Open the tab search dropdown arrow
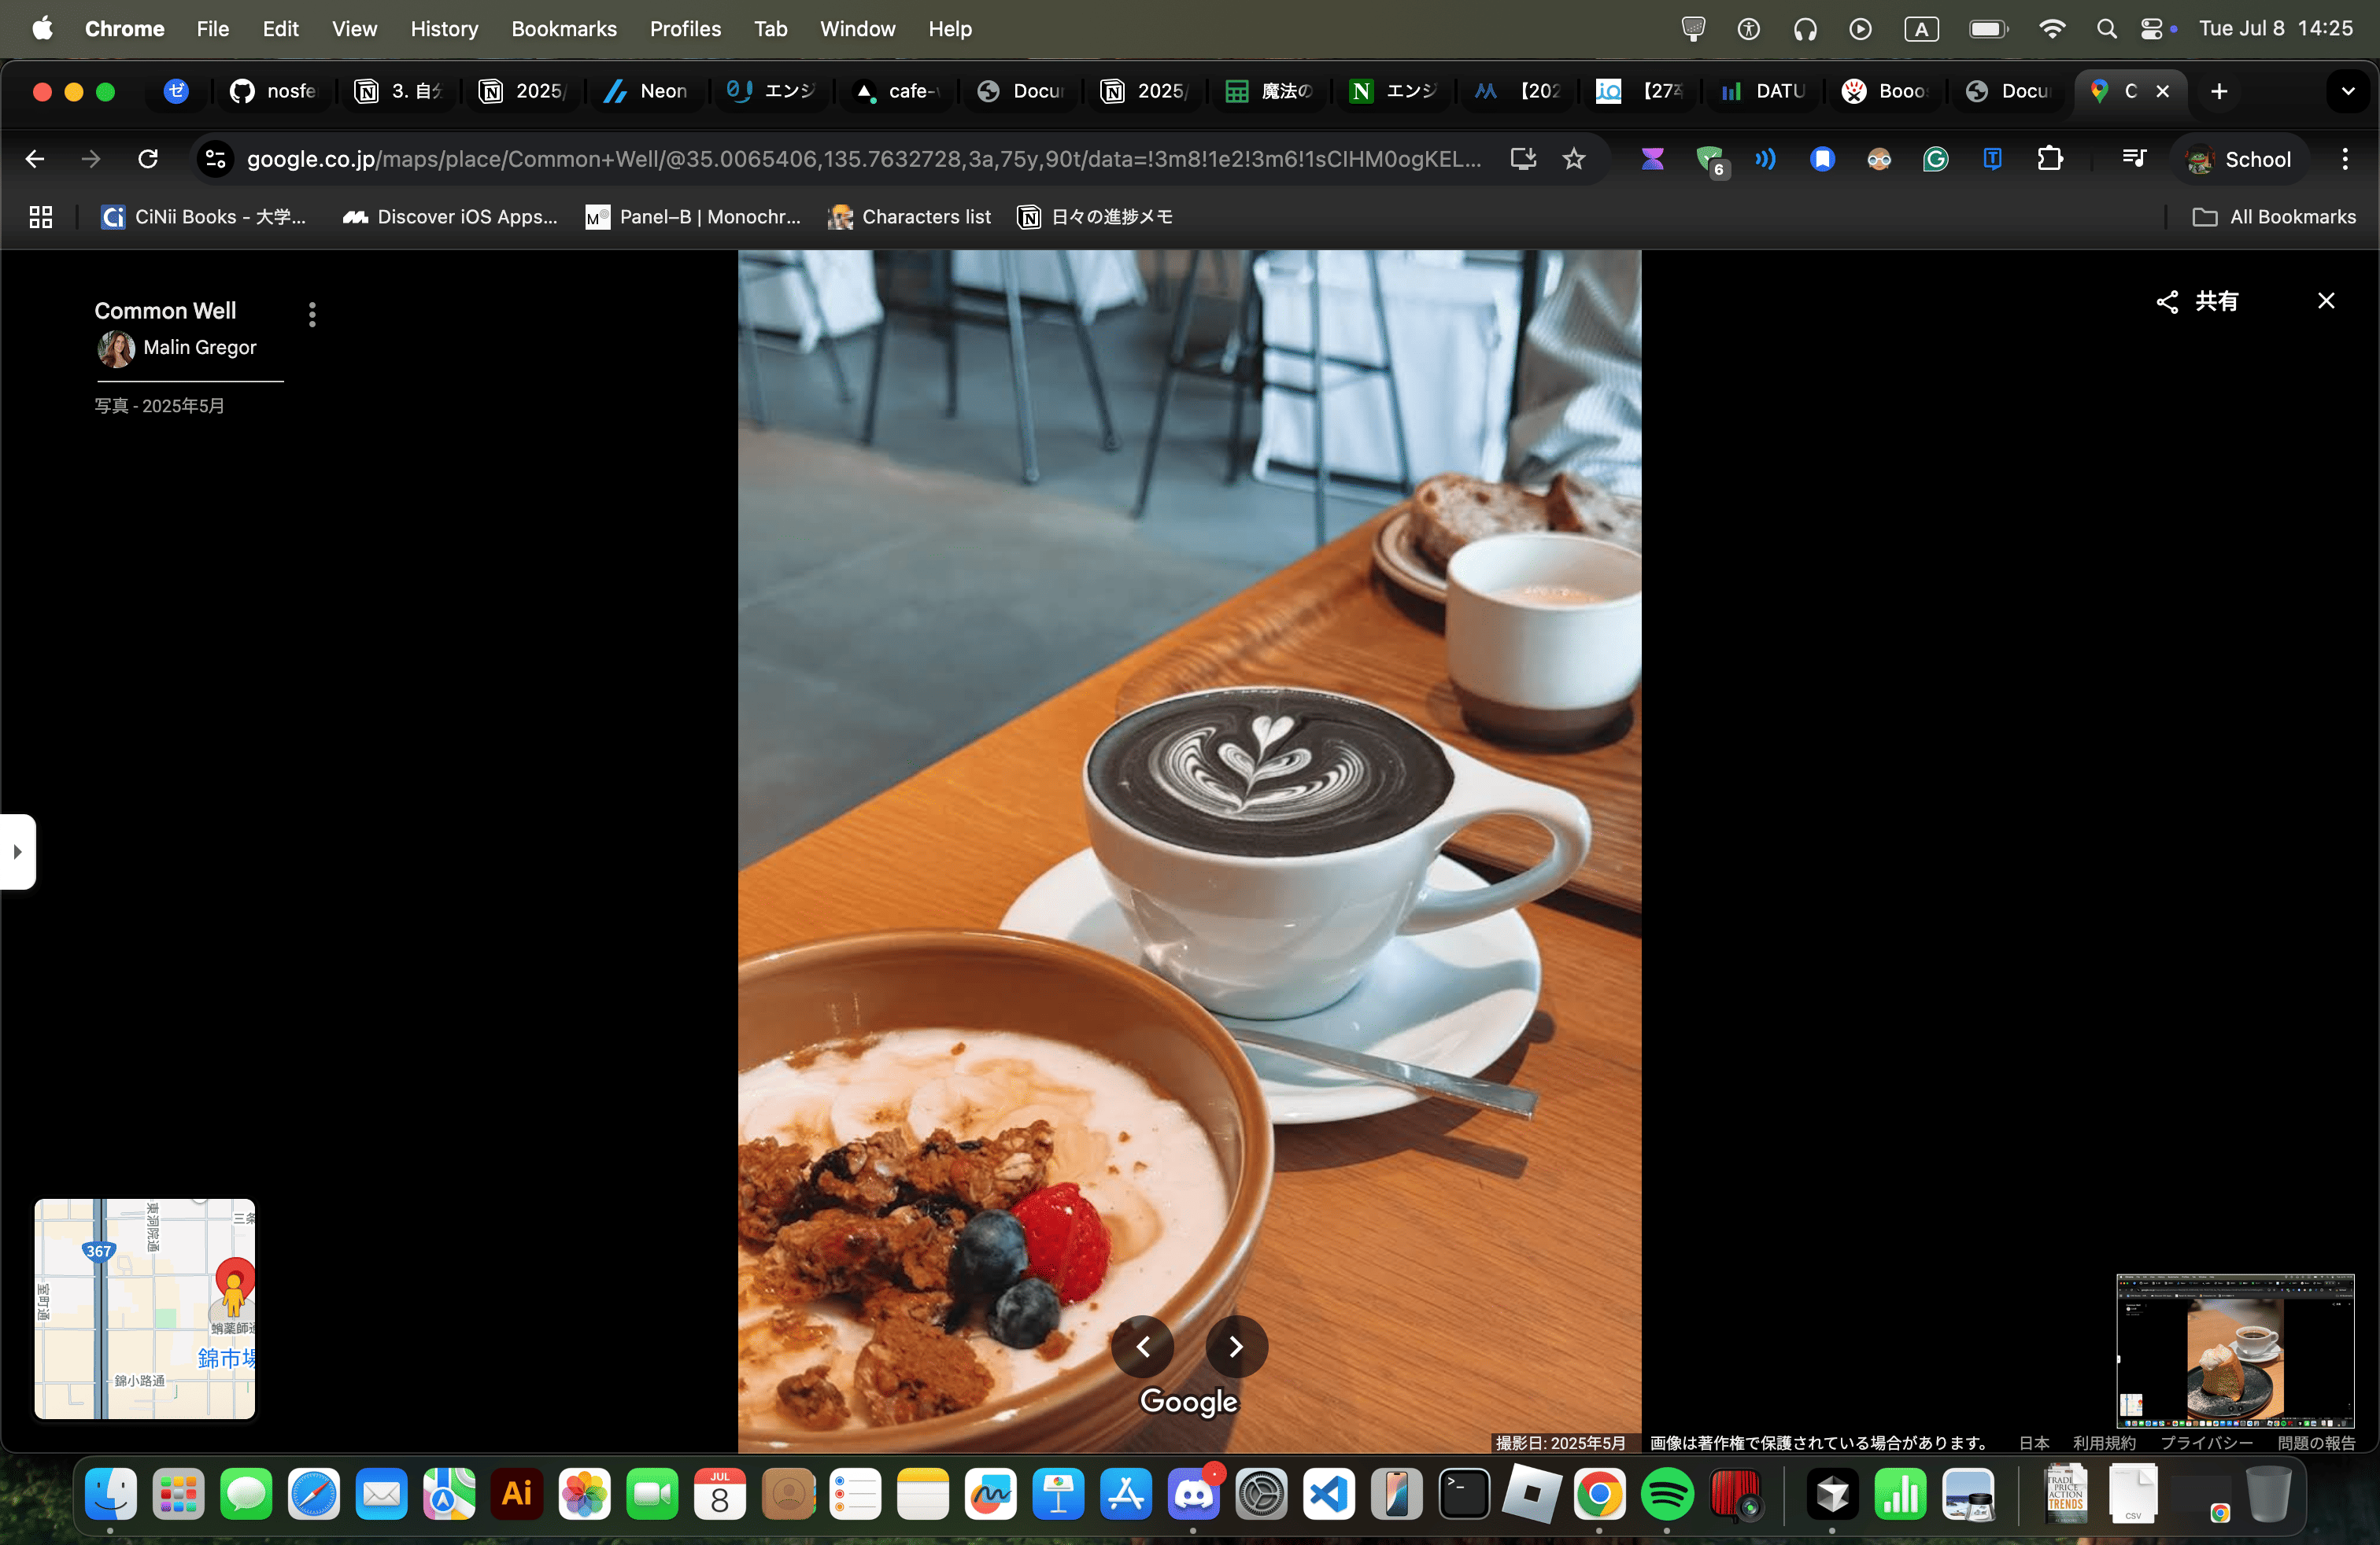This screenshot has height=1545, width=2380. pyautogui.click(x=2347, y=91)
